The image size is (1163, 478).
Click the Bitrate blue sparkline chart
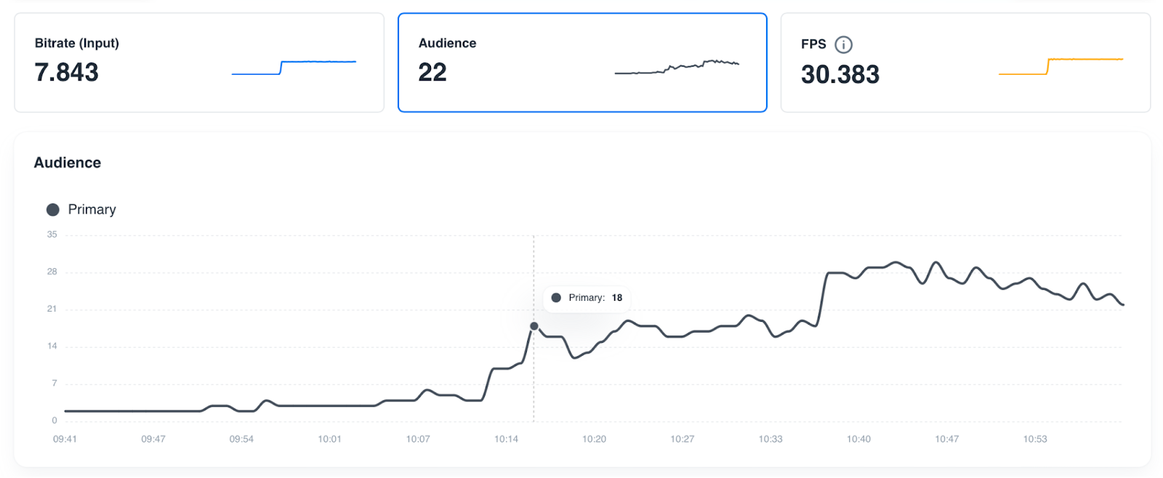(x=294, y=68)
